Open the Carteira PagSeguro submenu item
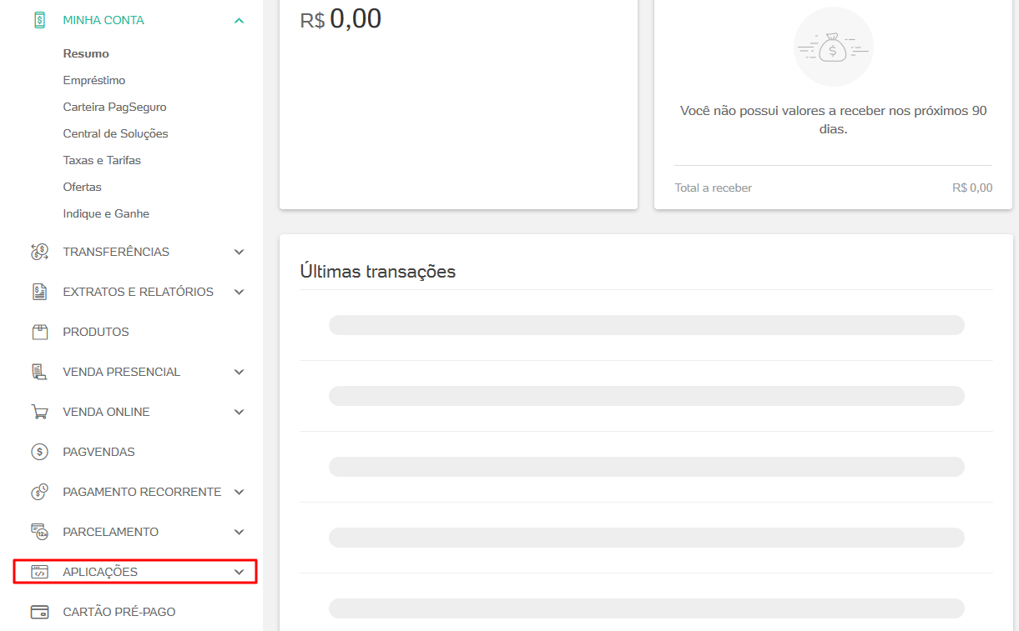Viewport: 1019px width, 631px height. tap(114, 107)
